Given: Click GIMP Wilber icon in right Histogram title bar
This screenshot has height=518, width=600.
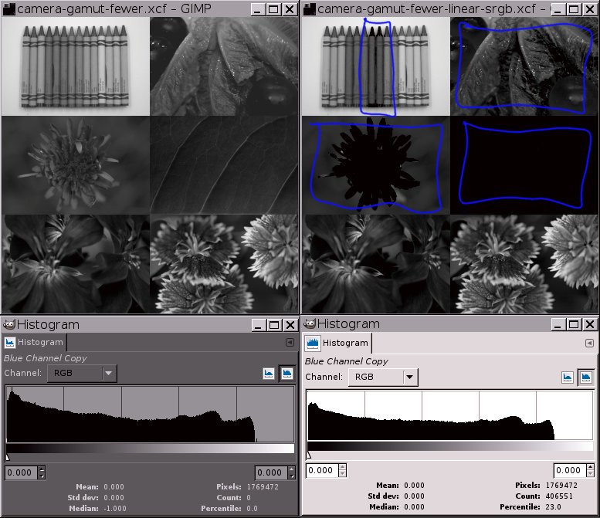Looking at the screenshot, I should coord(309,324).
